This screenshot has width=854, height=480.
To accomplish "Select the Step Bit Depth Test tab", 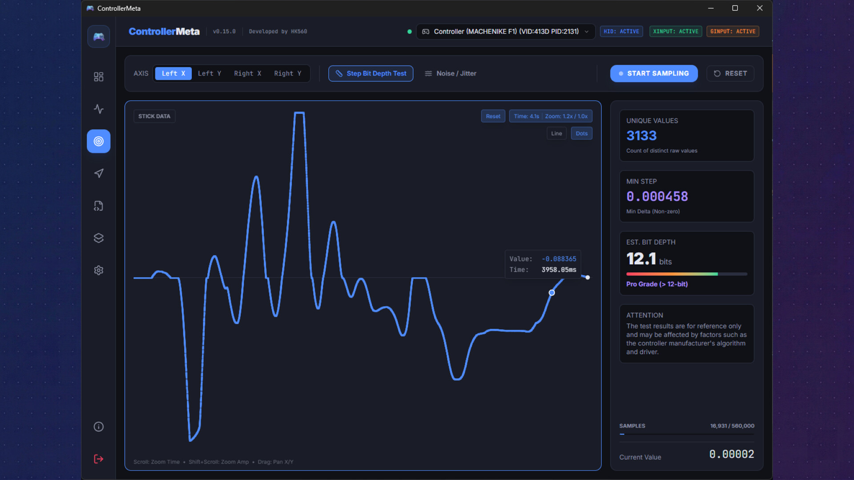I will coord(371,73).
